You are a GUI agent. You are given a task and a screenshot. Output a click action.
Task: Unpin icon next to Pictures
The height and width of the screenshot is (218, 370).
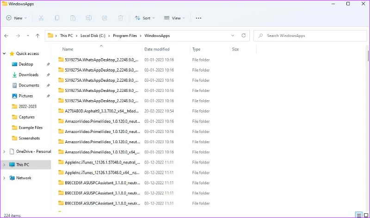point(48,96)
